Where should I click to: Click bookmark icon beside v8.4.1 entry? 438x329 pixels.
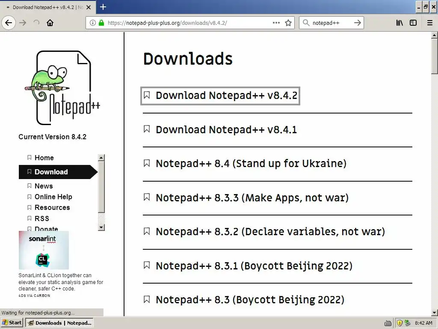click(147, 129)
